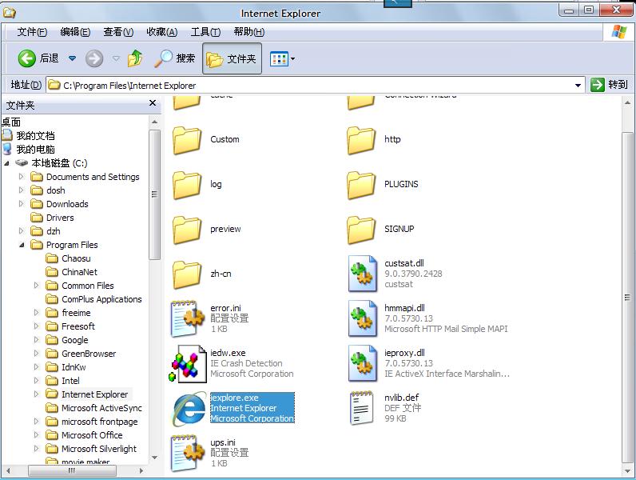Image resolution: width=636 pixels, height=480 pixels.
Task: Select the SIGNUP folder icon
Action: click(x=361, y=230)
